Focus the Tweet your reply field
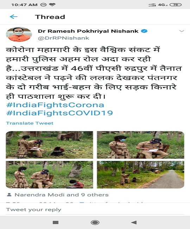190x229 pixels. tap(95, 210)
